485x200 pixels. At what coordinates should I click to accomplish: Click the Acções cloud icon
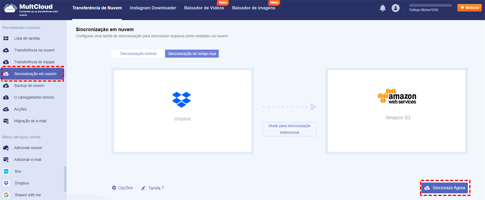6,109
